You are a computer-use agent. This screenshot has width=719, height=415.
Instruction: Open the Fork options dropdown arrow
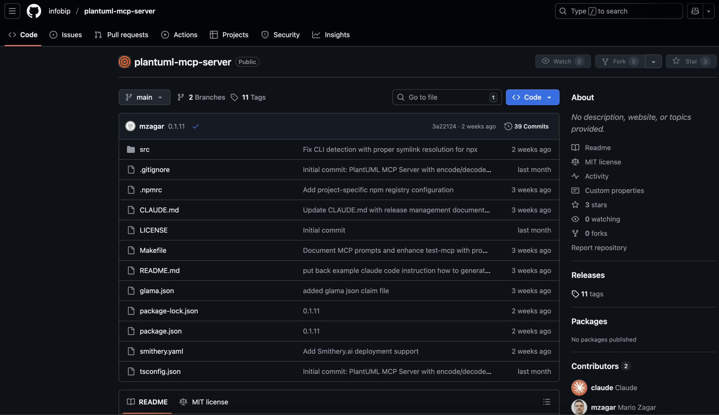[654, 61]
